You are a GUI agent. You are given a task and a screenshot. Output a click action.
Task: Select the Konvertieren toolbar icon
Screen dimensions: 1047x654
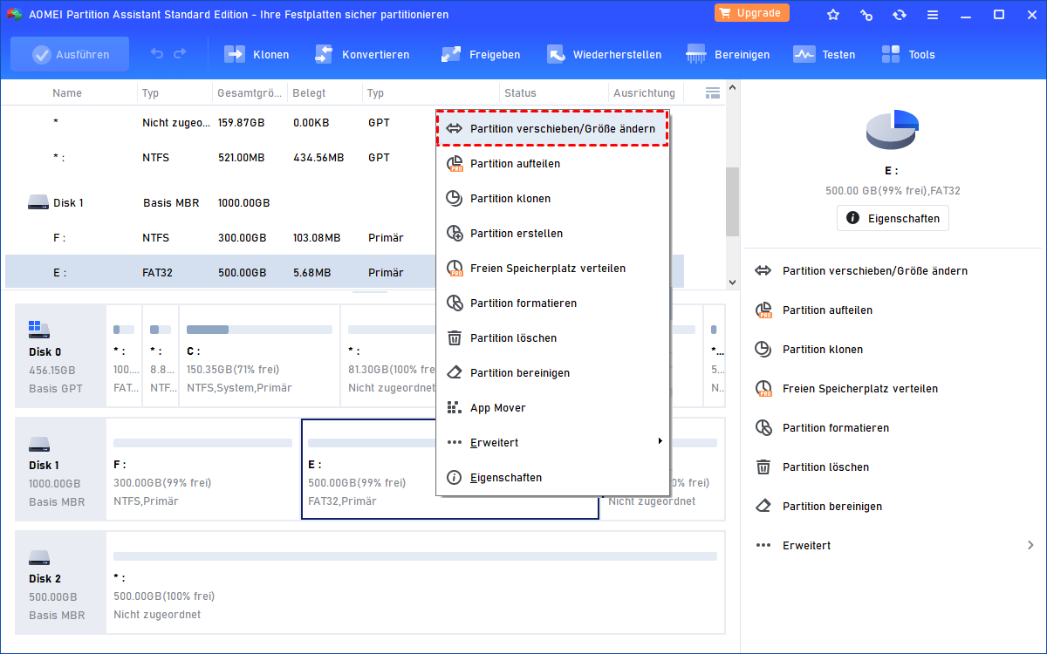coord(363,54)
